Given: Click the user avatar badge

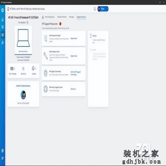Looking at the screenshot, I should point(99,9).
